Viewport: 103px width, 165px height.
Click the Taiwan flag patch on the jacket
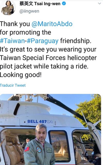(27, 149)
